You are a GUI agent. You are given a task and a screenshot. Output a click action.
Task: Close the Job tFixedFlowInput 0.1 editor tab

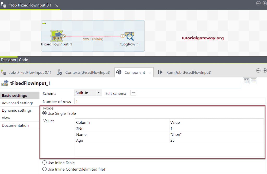[x=57, y=6]
